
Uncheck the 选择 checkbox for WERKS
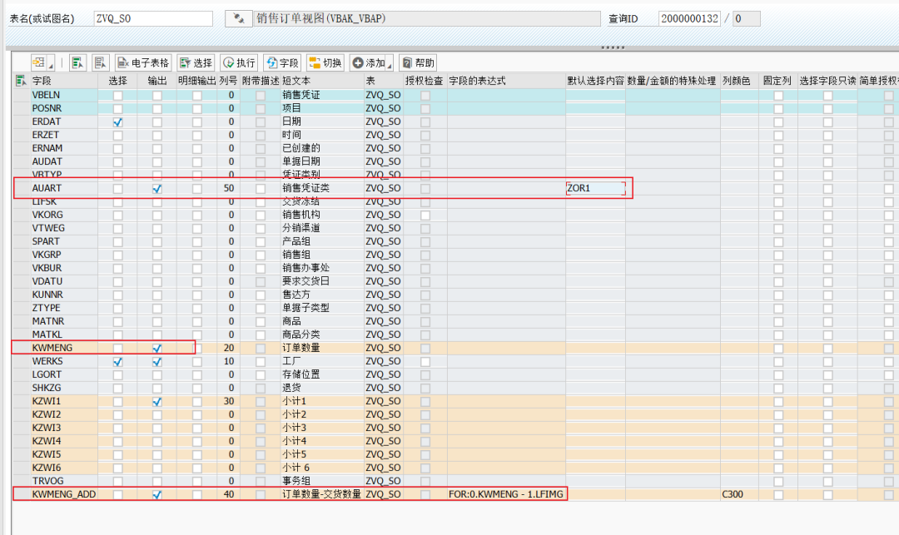[117, 361]
